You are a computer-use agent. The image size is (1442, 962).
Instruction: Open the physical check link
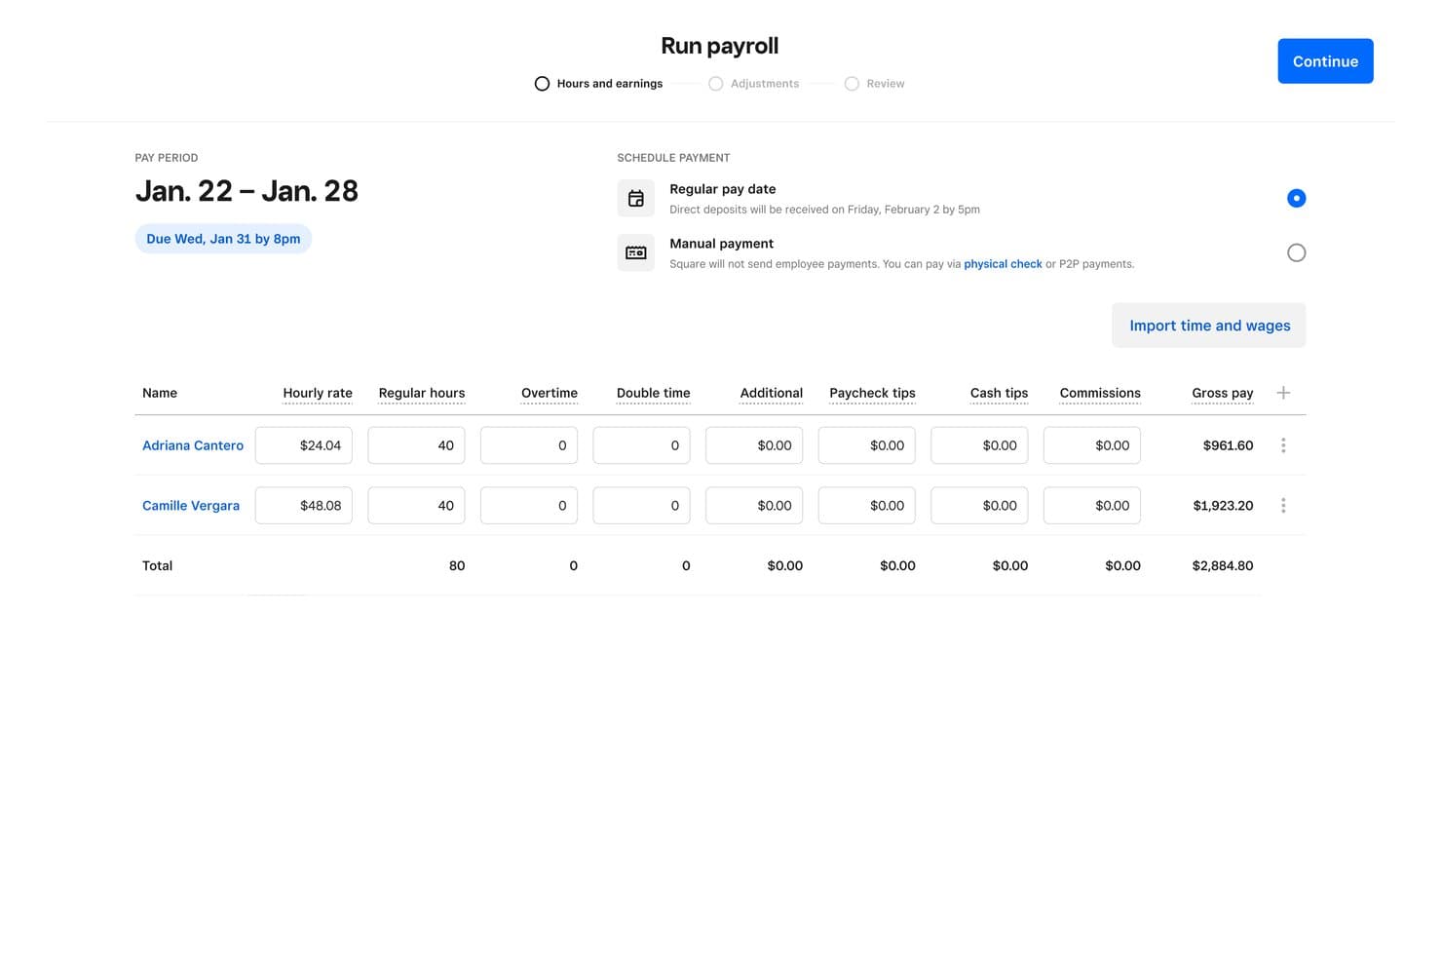point(1003,264)
